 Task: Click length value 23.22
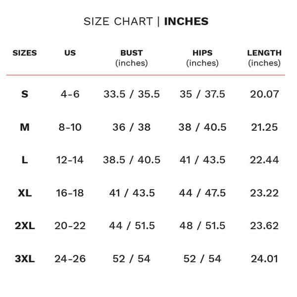[x=264, y=193]
